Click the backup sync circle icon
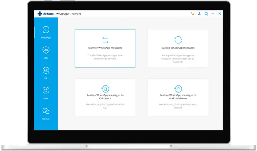257x151 pixels. 178,40
